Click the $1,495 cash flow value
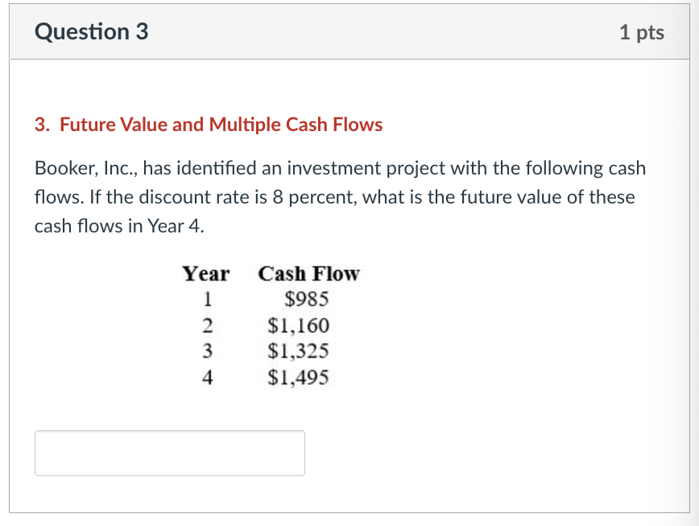 pyautogui.click(x=299, y=376)
